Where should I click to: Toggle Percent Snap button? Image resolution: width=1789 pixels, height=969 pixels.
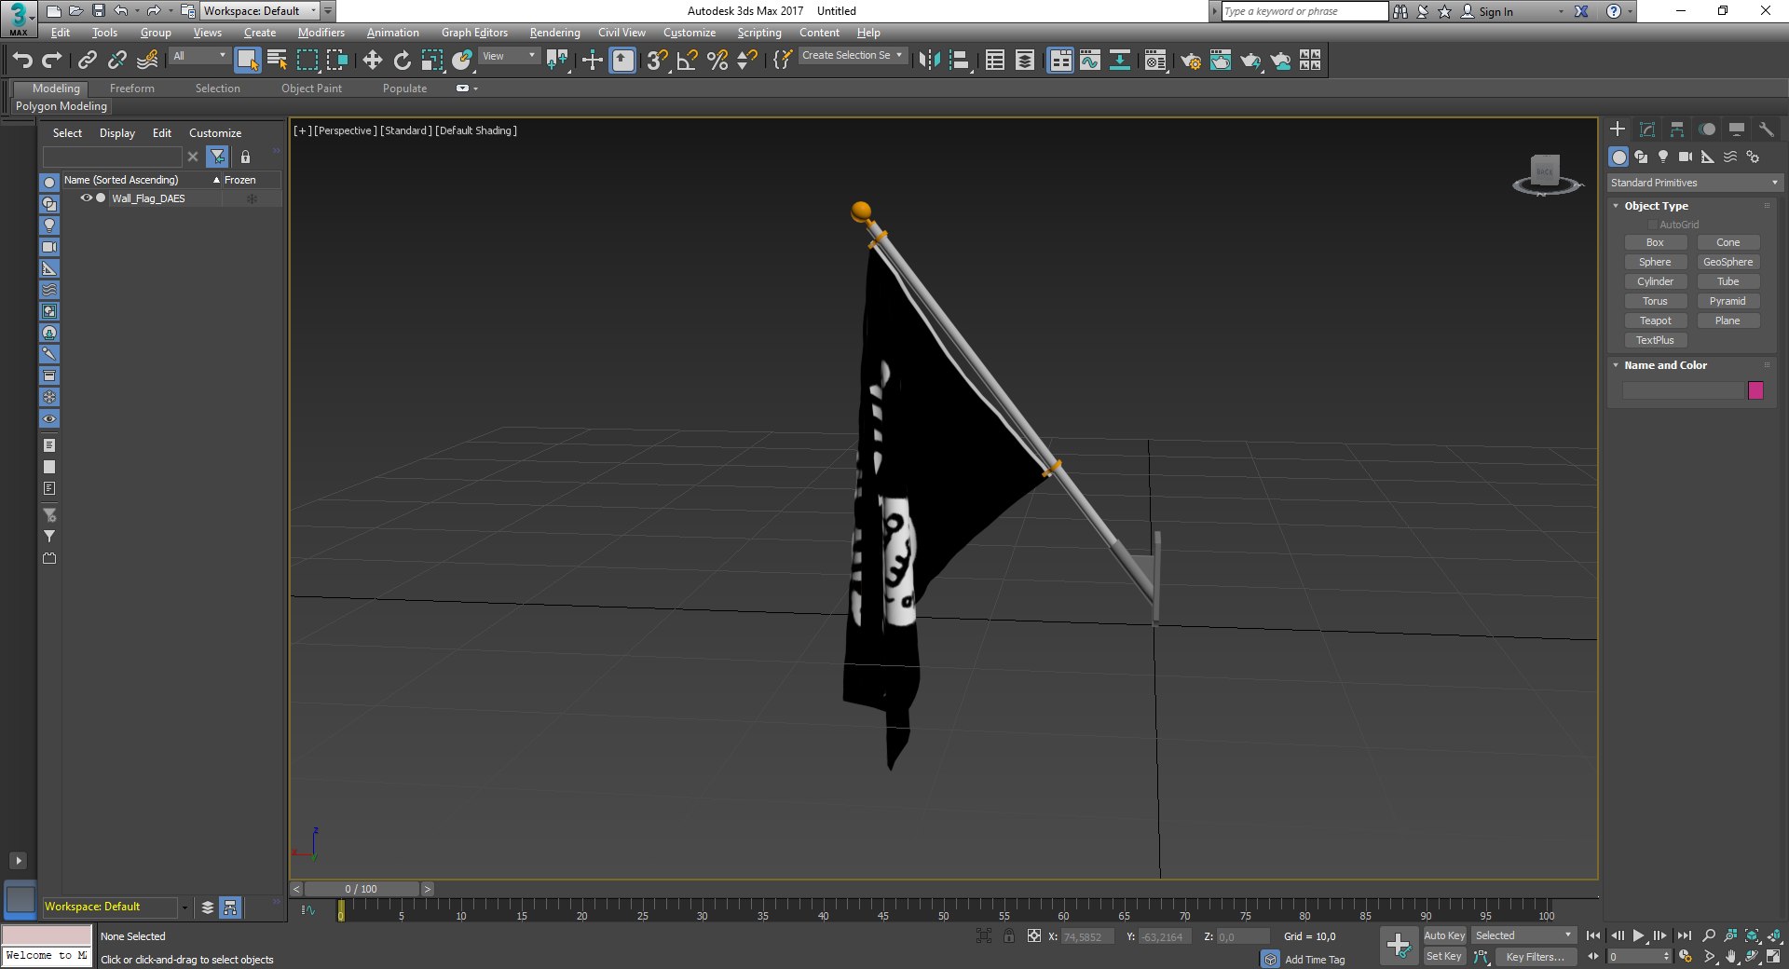(x=717, y=61)
